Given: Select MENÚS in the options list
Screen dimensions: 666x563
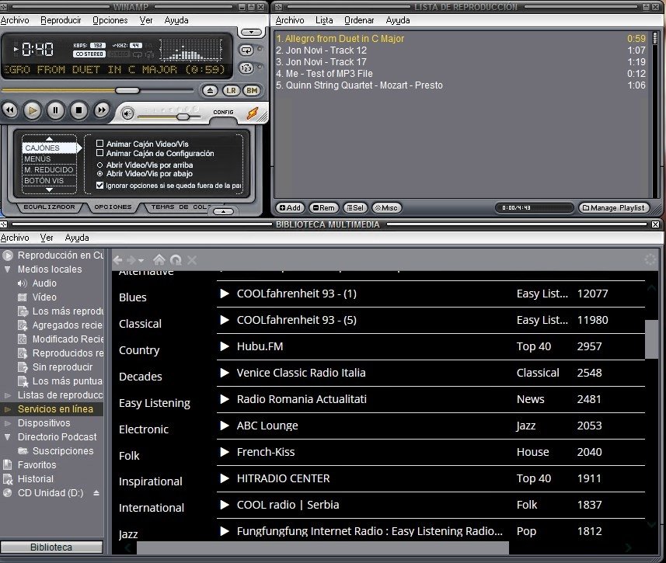Looking at the screenshot, I should 49,158.
